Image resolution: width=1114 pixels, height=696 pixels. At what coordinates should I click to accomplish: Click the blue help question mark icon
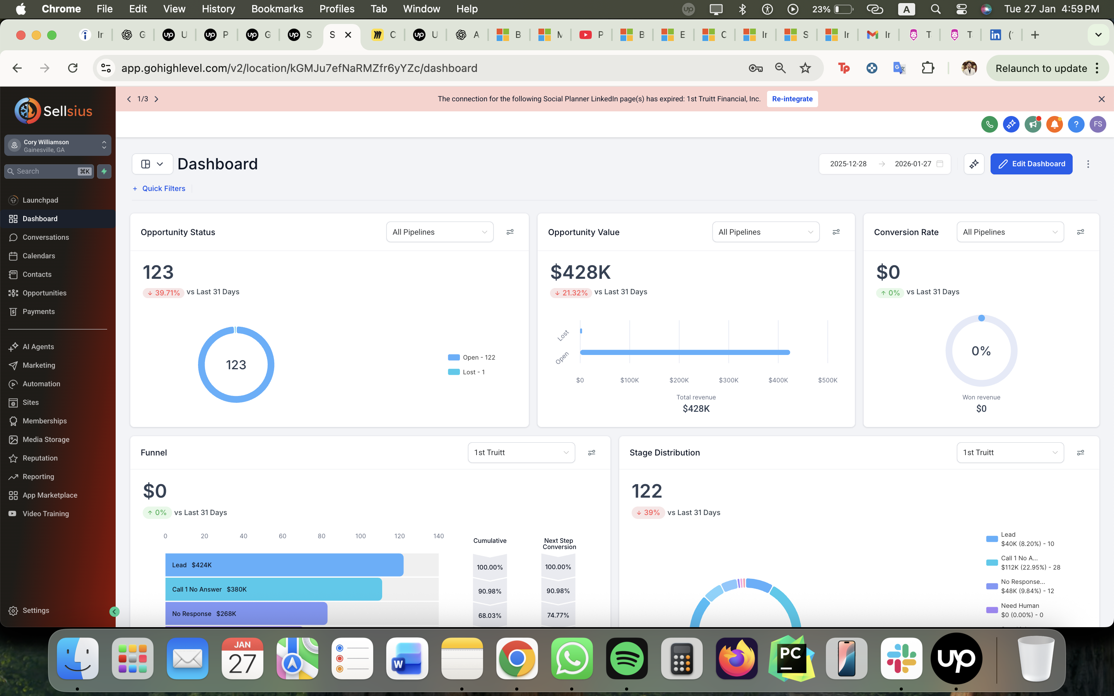tap(1076, 124)
